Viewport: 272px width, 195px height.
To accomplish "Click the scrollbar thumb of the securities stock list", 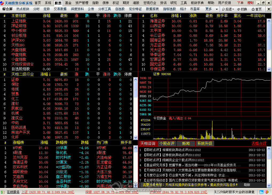I will tap(269, 36).
